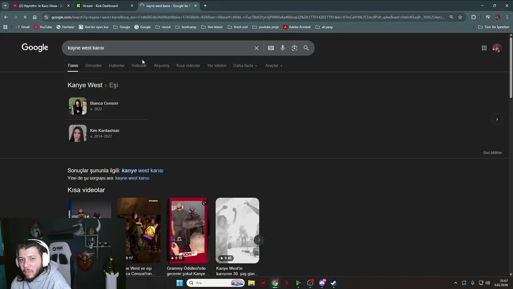Image resolution: width=513 pixels, height=289 pixels.
Task: Open the Haritalar bookmark
Action: tap(65, 27)
